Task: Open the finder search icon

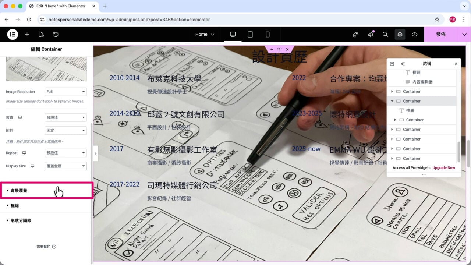Action: tap(385, 34)
